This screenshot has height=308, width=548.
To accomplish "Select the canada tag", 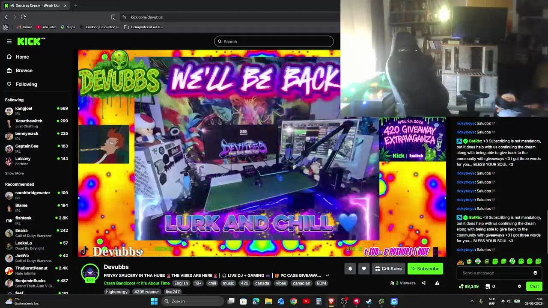I will pyautogui.click(x=262, y=283).
